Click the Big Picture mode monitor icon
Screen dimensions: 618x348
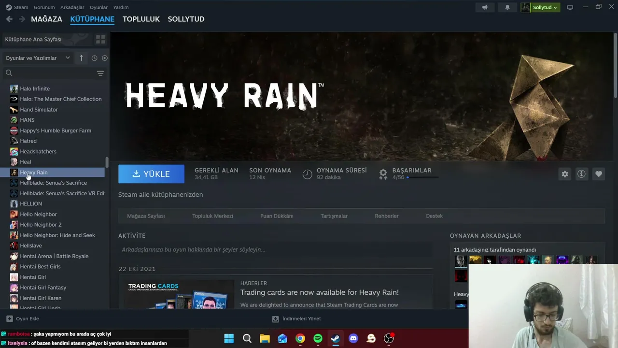(x=570, y=7)
